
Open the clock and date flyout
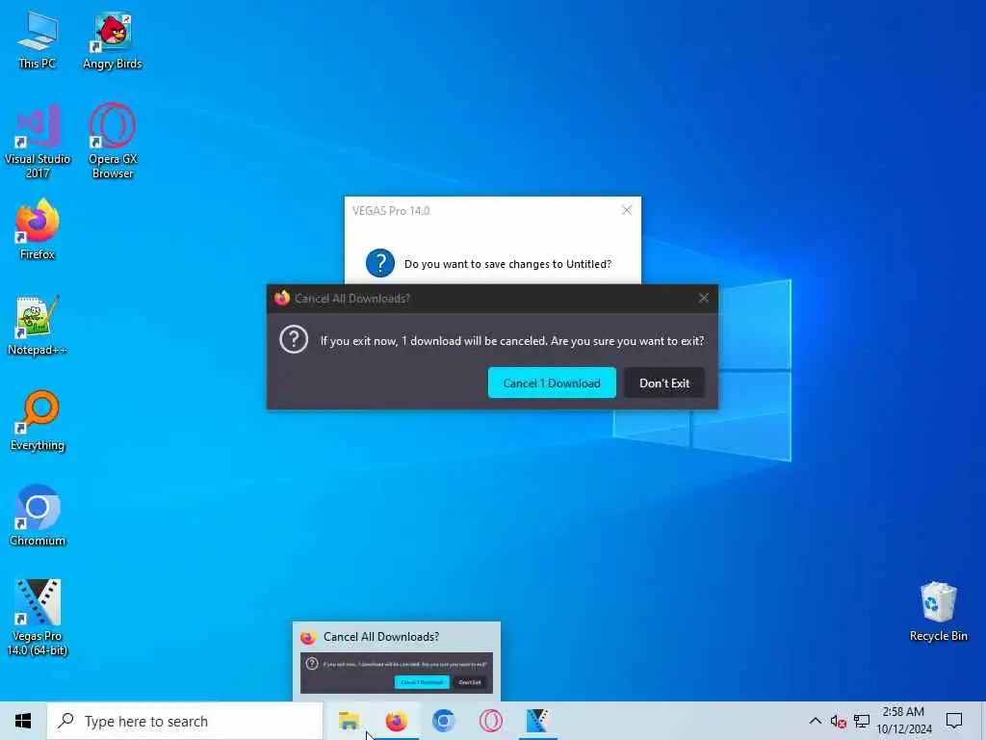903,721
